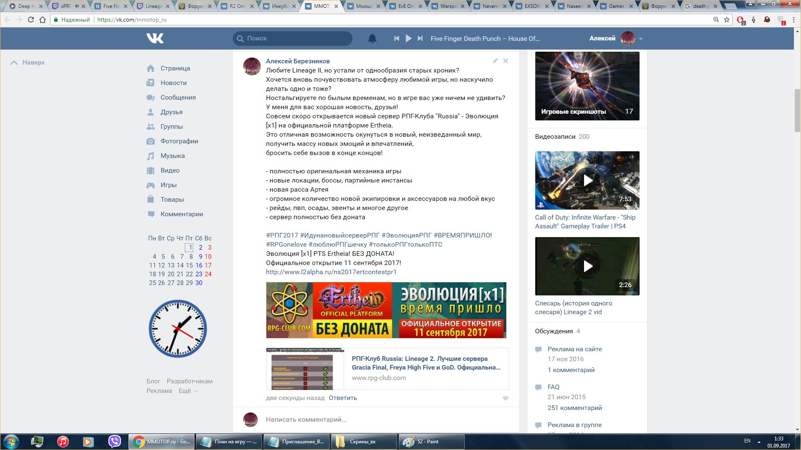This screenshot has width=801, height=450.
Task: Expand the Ещё footer dropdown
Action: click(x=188, y=391)
